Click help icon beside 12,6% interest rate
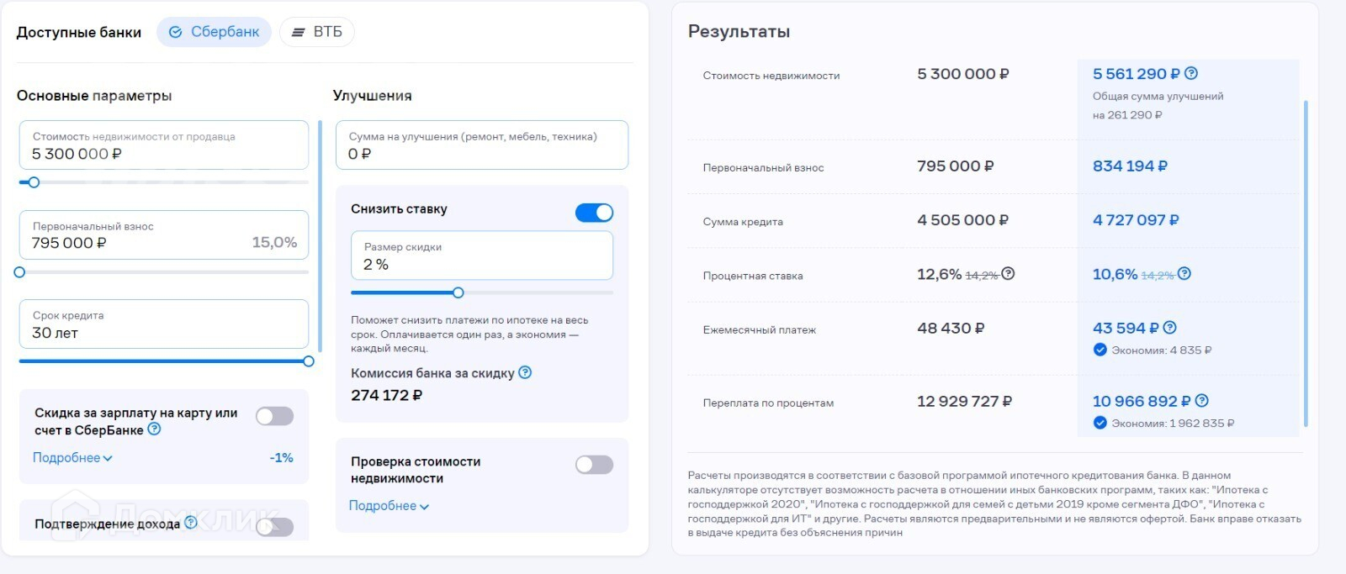 pyautogui.click(x=1008, y=273)
